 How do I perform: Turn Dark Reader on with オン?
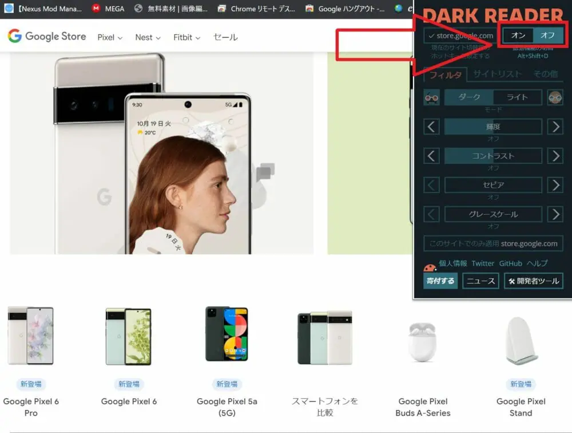(518, 36)
